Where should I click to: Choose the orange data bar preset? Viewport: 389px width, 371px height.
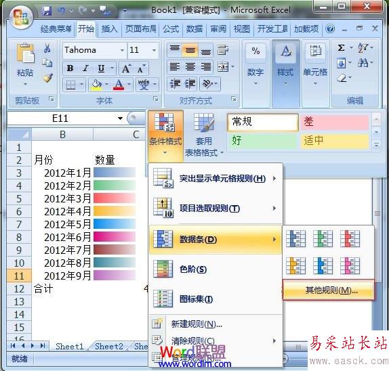coord(295,265)
